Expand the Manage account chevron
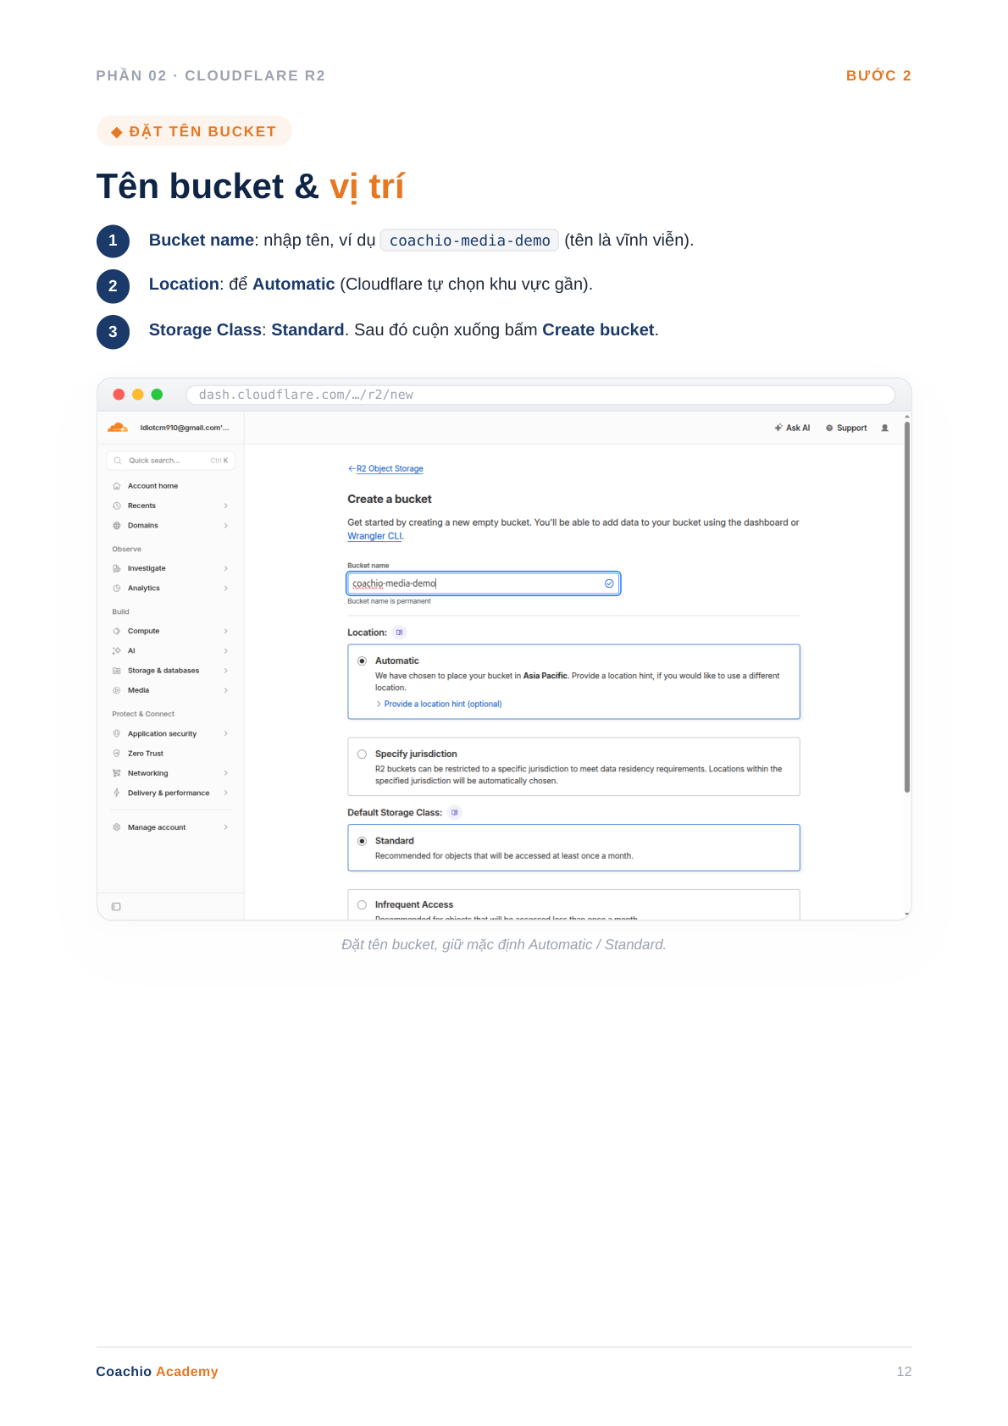This screenshot has width=1008, height=1426. click(226, 827)
